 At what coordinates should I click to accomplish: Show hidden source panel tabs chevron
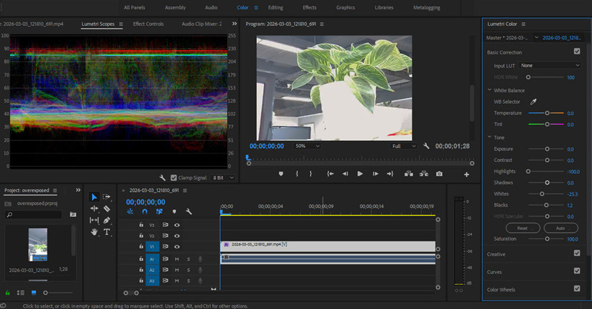(235, 24)
